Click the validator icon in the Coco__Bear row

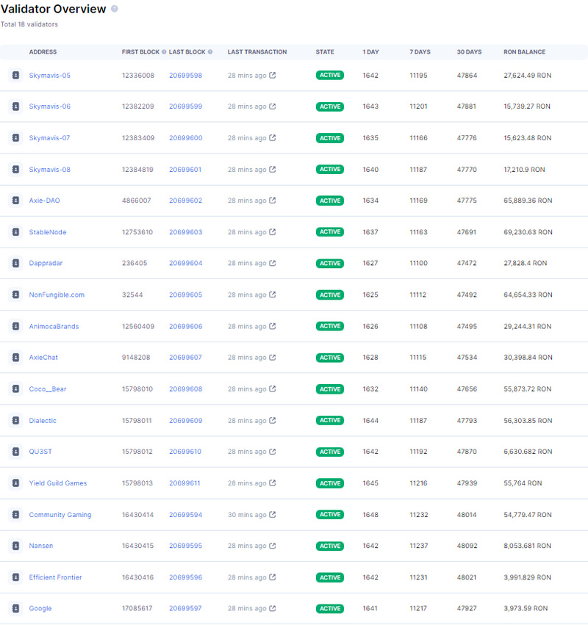coord(15,389)
